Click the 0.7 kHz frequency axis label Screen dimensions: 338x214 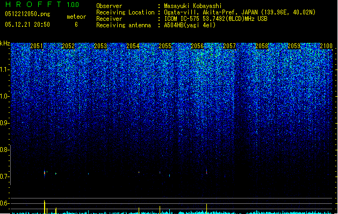pos(5,177)
